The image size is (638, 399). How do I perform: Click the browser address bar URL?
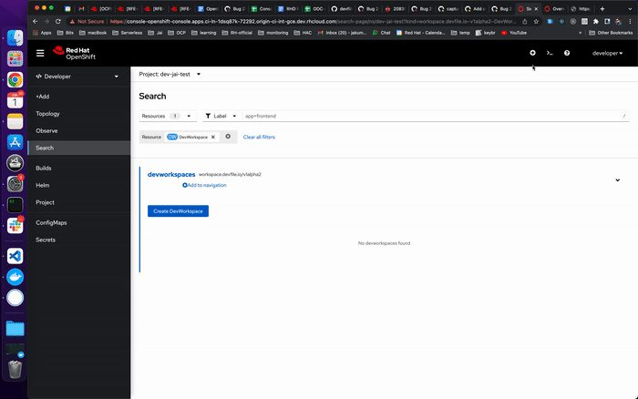point(314,21)
